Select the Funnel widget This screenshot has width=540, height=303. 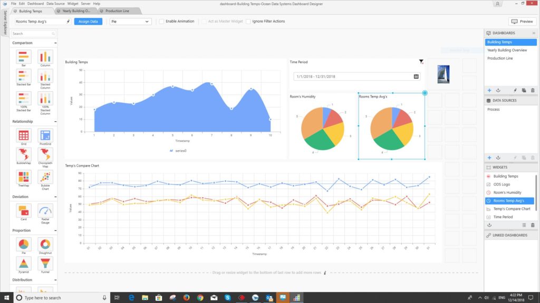(45, 263)
